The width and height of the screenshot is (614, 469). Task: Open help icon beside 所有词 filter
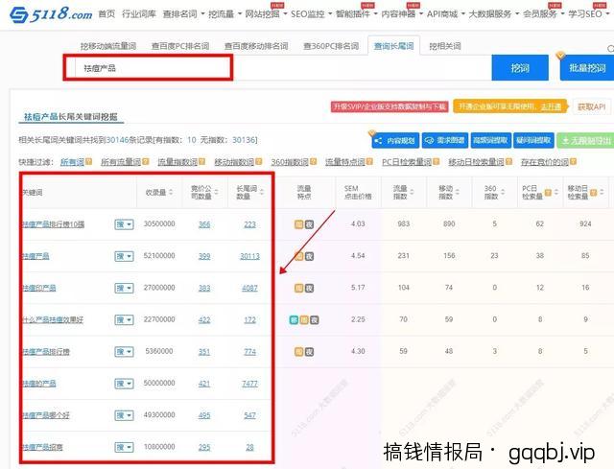(89, 161)
